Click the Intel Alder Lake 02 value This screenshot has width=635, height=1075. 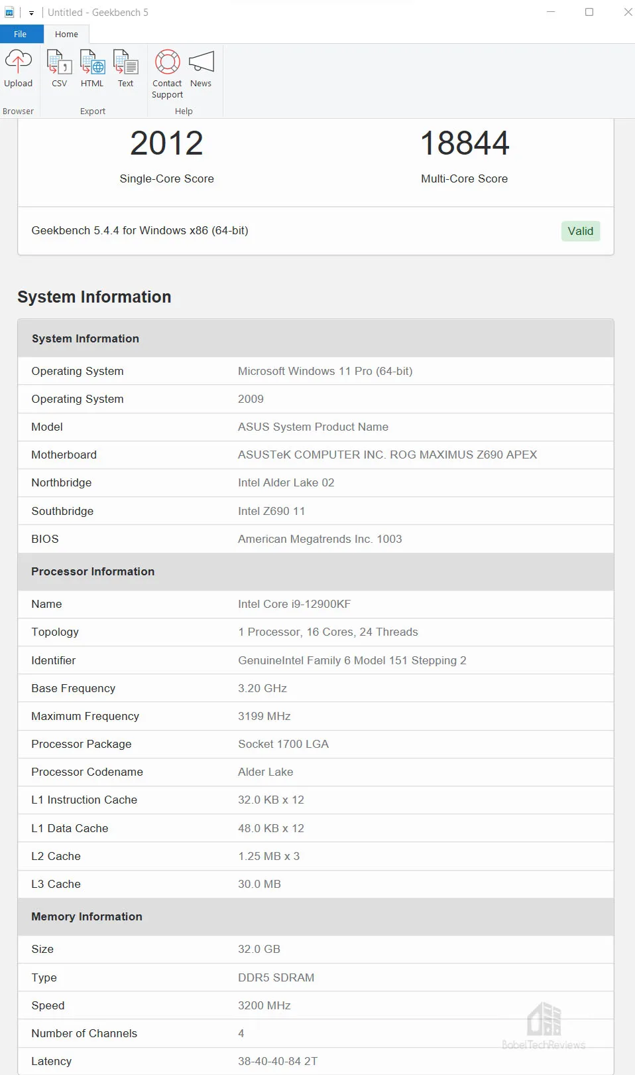click(286, 482)
